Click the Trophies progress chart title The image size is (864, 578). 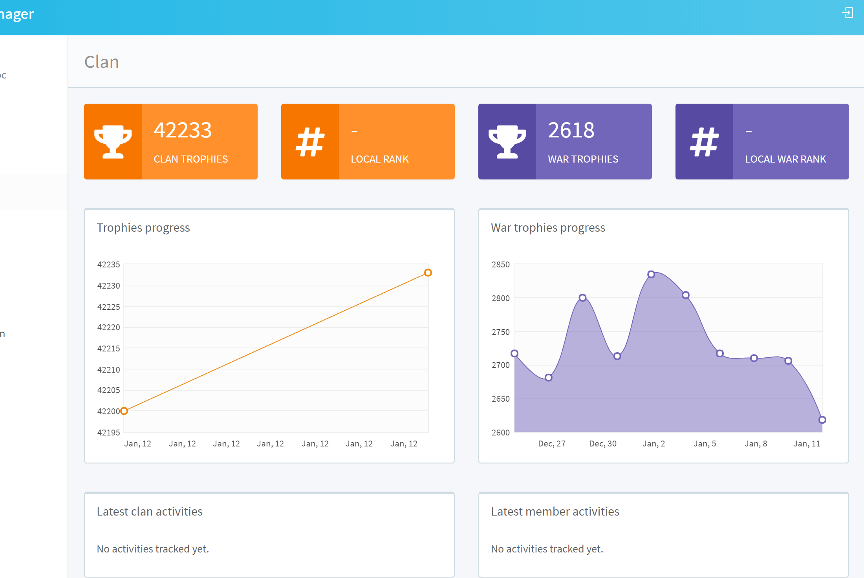[143, 228]
